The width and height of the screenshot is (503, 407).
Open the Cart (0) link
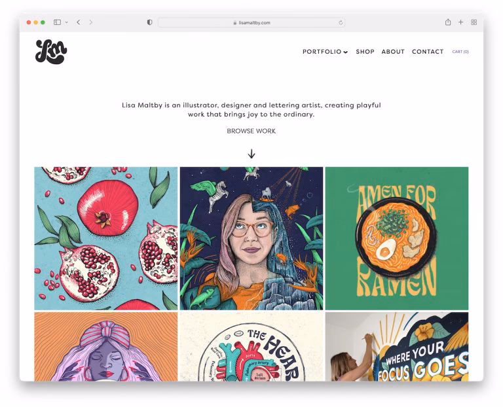click(460, 52)
